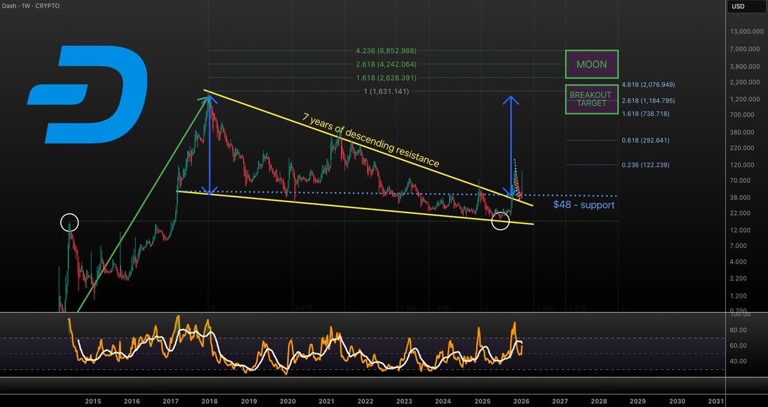Click "7 years of descending resistance" text
This screenshot has height=407, width=768.
(371, 140)
